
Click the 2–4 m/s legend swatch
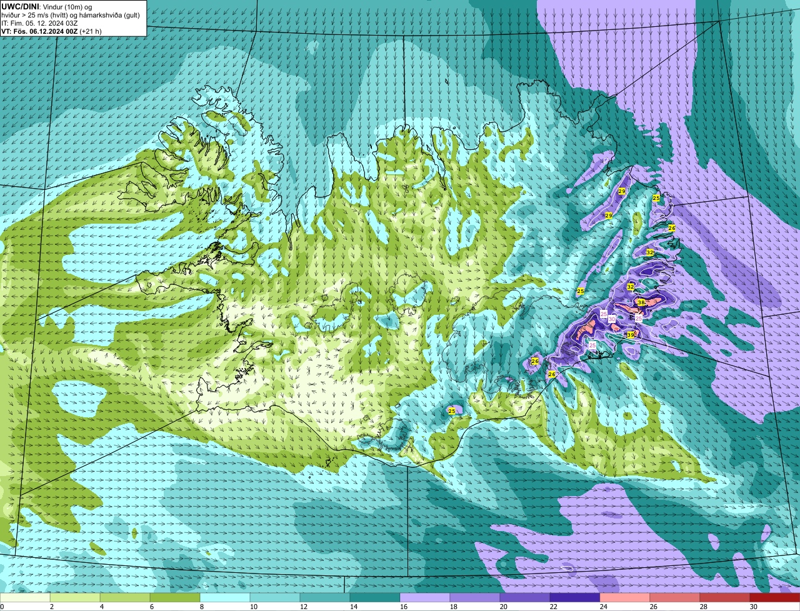(75, 598)
